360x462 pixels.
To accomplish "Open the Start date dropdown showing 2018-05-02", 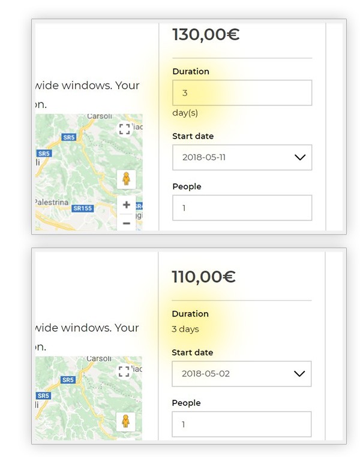I will point(241,373).
